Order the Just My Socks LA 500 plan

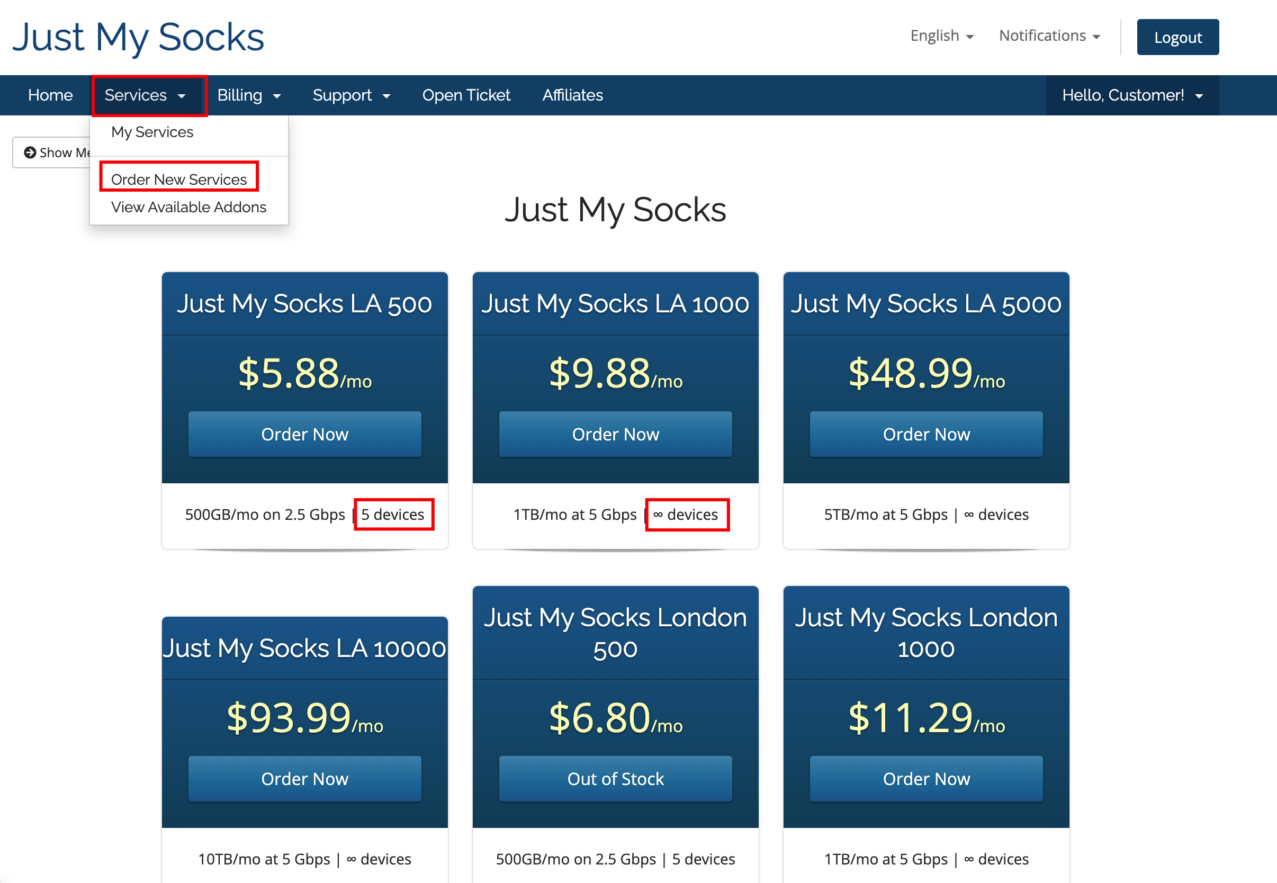(x=305, y=434)
